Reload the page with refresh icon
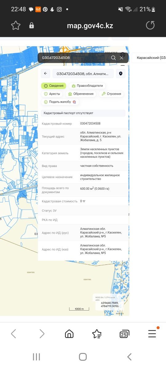The width and height of the screenshot is (166, 369). point(150,26)
